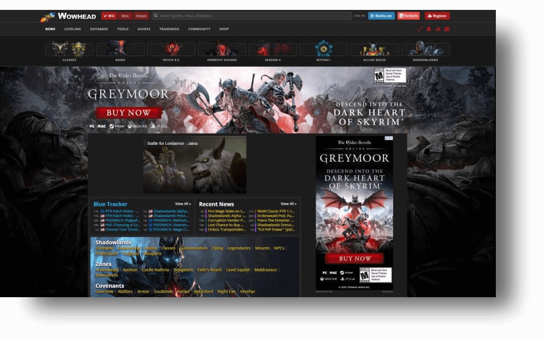Switch to the Classic site version
This screenshot has width=544, height=339.
point(141,16)
